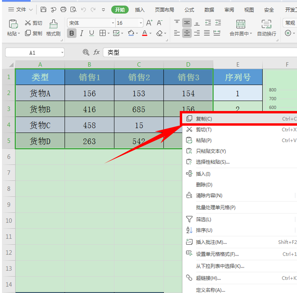Click the select-all corner triangle

(11, 65)
